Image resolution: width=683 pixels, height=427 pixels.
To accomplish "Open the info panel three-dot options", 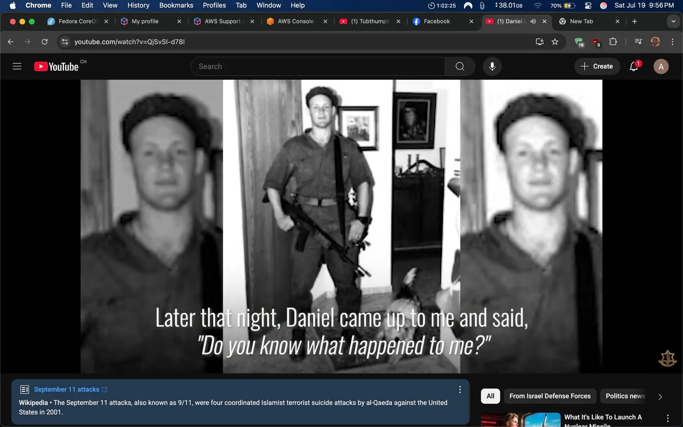I will coord(460,390).
